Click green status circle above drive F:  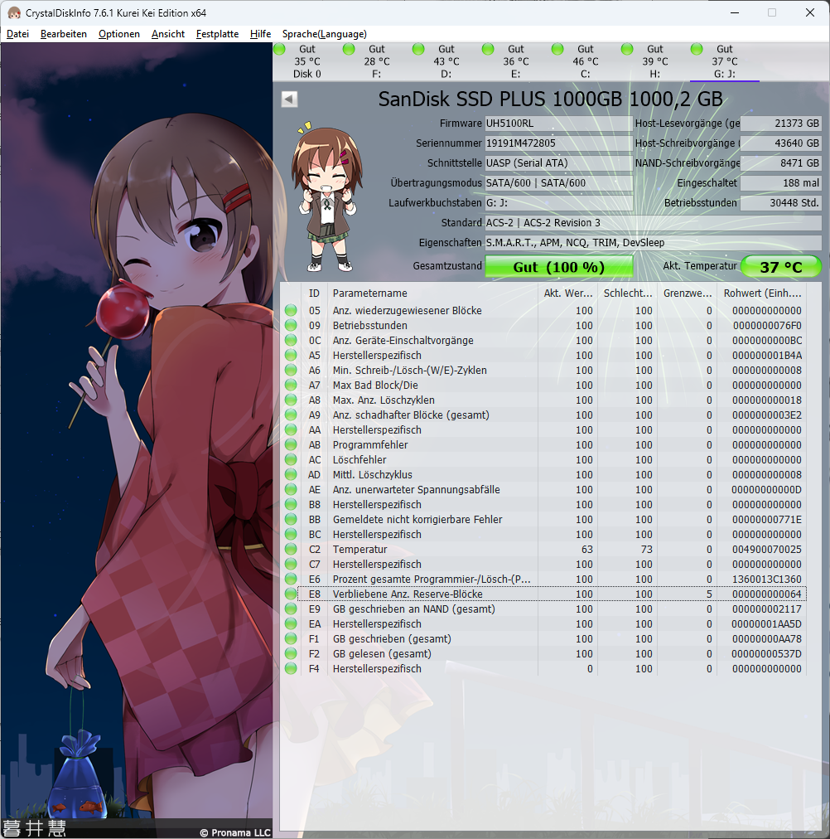coord(349,49)
